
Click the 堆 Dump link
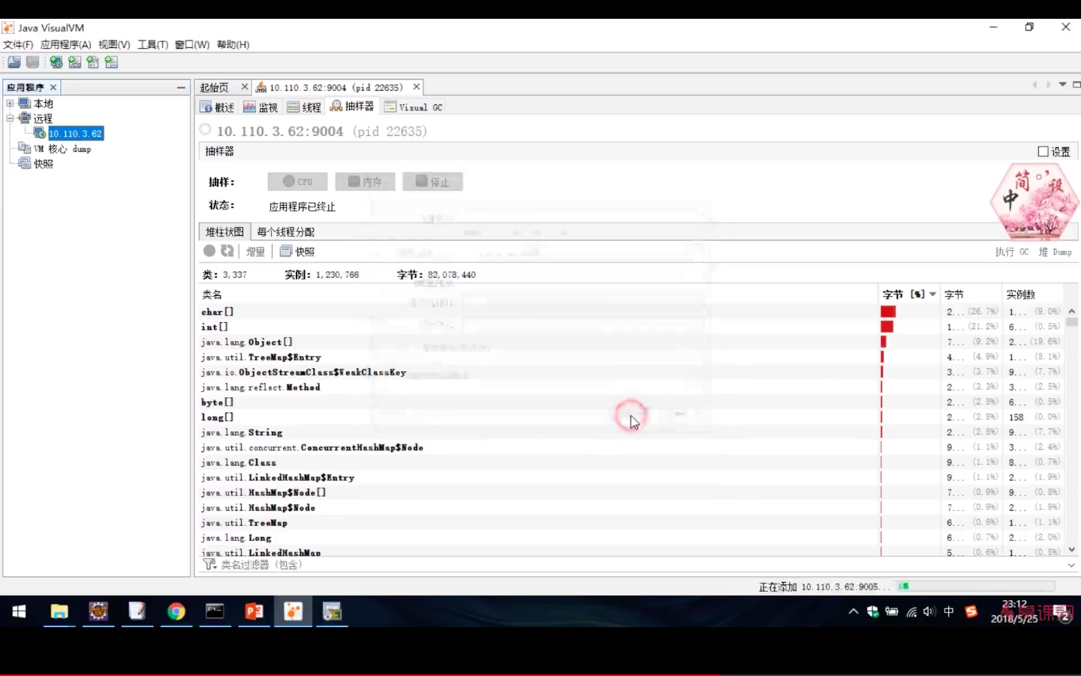[1056, 251]
